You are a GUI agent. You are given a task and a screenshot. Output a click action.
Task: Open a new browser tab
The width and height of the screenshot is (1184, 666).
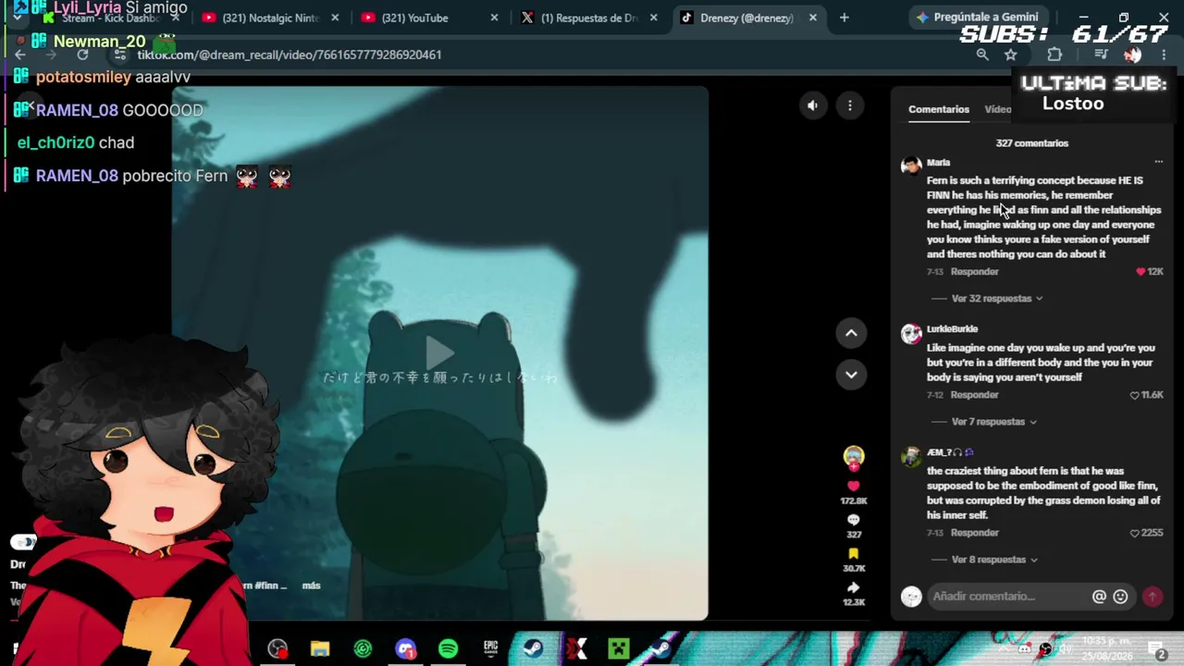[844, 18]
